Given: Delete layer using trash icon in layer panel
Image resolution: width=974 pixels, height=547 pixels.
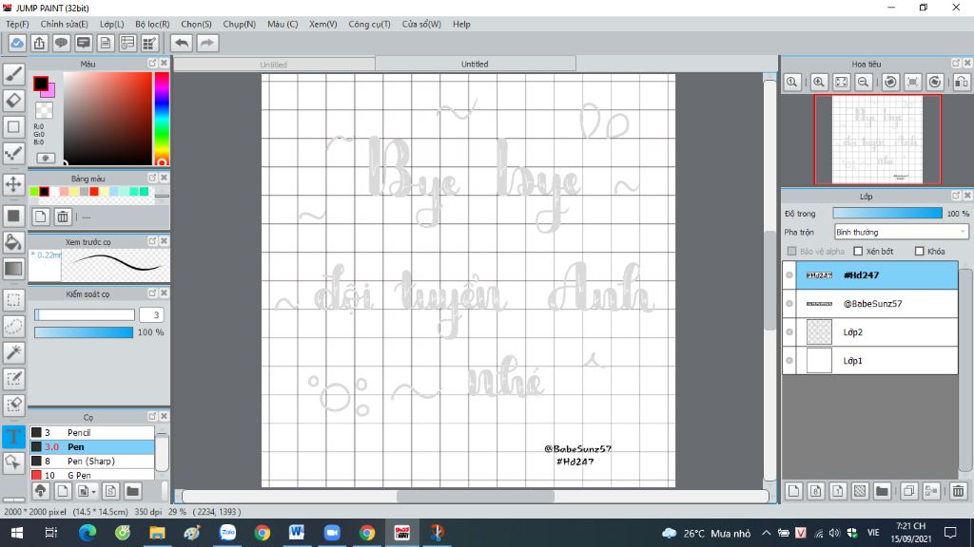Looking at the screenshot, I should [958, 491].
